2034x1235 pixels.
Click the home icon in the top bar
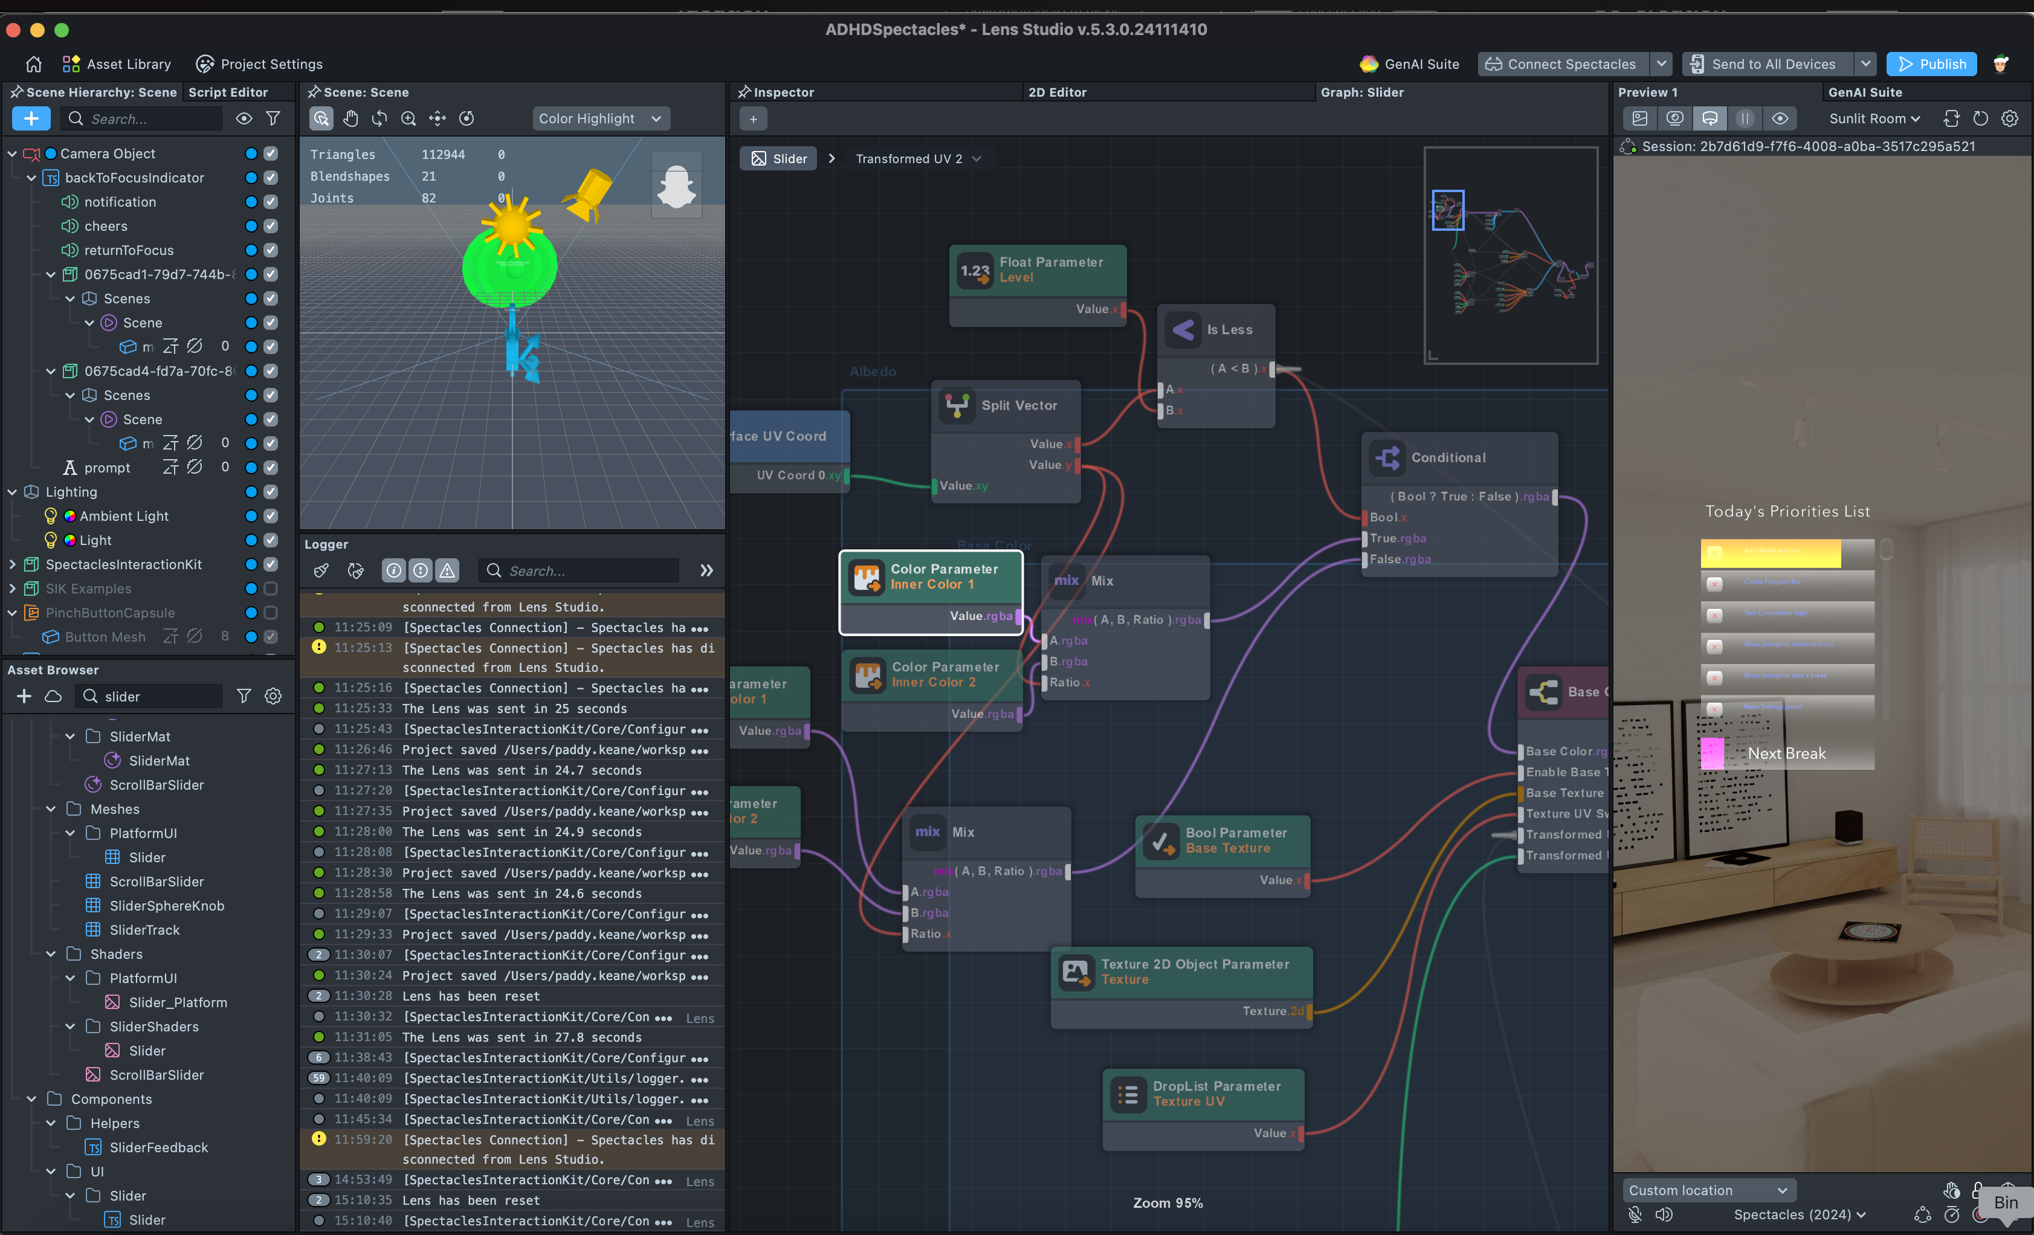pos(34,63)
